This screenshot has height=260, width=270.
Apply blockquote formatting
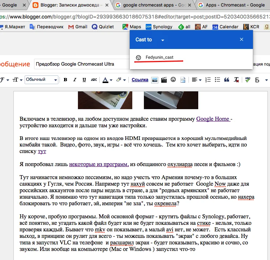click(x=227, y=80)
